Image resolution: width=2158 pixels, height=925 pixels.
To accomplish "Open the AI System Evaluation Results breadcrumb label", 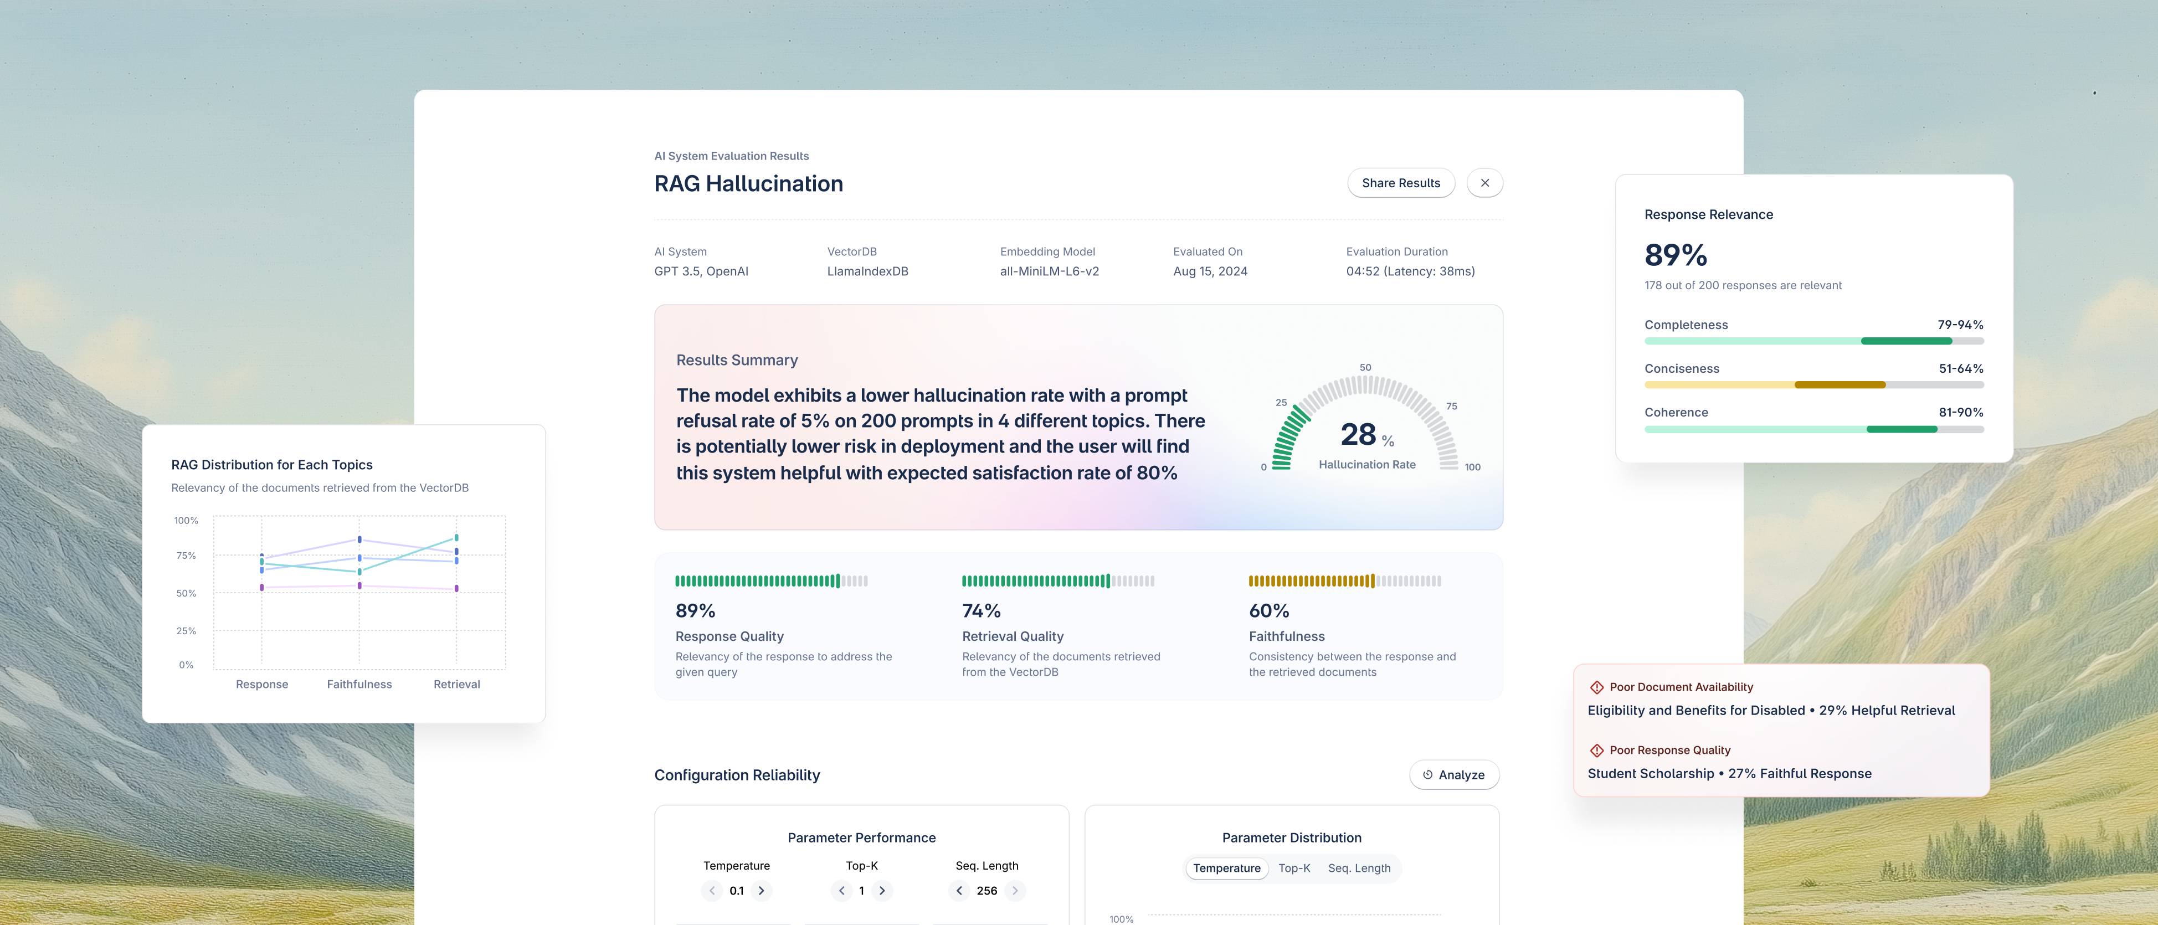I will [x=732, y=156].
